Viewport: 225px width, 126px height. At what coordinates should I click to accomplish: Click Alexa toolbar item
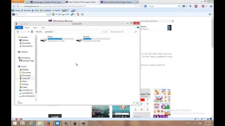pos(73,10)
